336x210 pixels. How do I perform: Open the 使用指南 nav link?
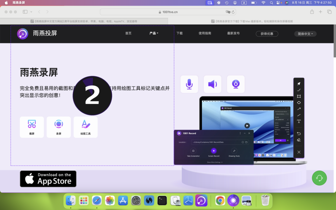pos(205,33)
